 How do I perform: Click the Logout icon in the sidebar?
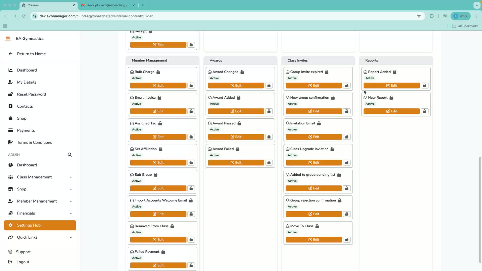pos(10,262)
